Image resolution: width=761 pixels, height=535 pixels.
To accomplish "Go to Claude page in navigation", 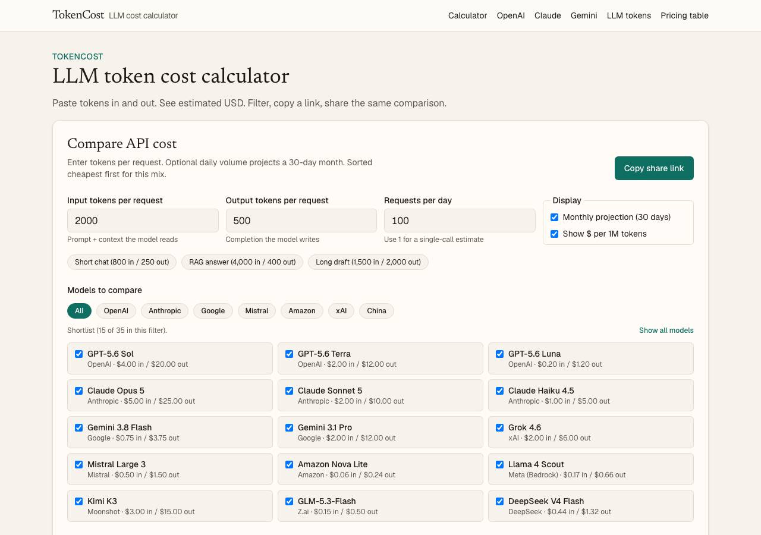I will [548, 15].
